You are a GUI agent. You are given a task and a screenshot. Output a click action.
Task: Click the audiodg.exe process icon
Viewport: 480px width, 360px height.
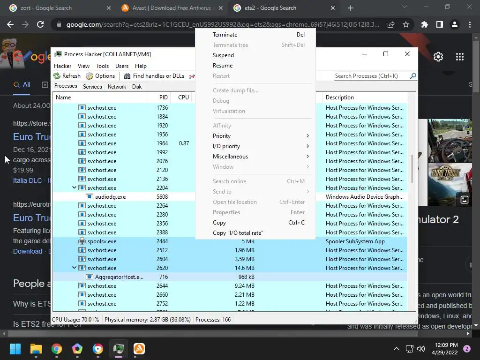coord(90,196)
